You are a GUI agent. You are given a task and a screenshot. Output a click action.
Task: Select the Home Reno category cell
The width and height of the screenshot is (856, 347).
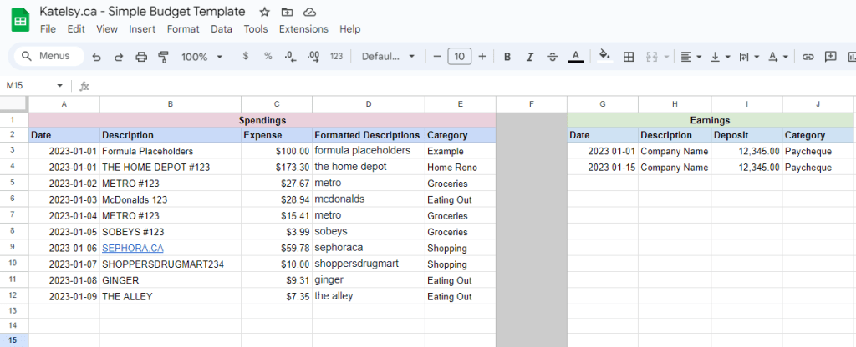coord(461,167)
